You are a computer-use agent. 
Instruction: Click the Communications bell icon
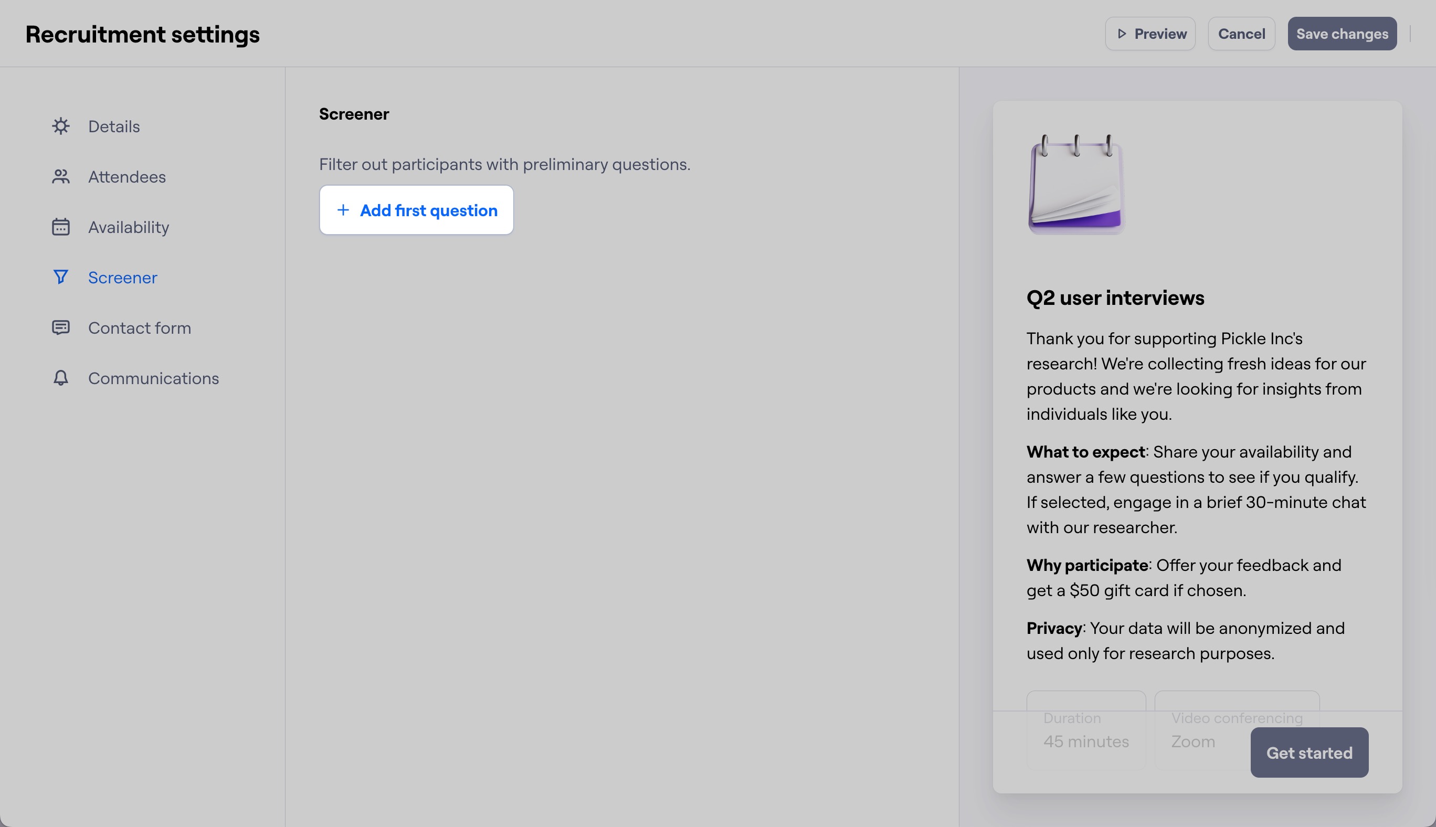(x=61, y=378)
